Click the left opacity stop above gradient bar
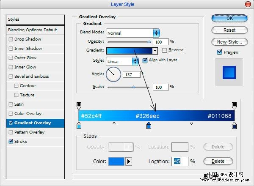Viewport: 254px width, 186px height. 79,106
